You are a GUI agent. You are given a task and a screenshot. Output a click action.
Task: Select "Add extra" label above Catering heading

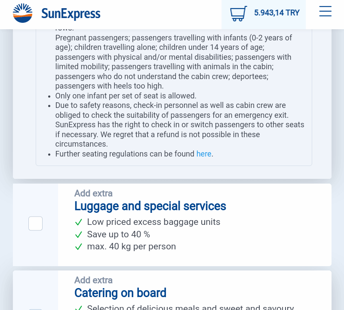(93, 280)
